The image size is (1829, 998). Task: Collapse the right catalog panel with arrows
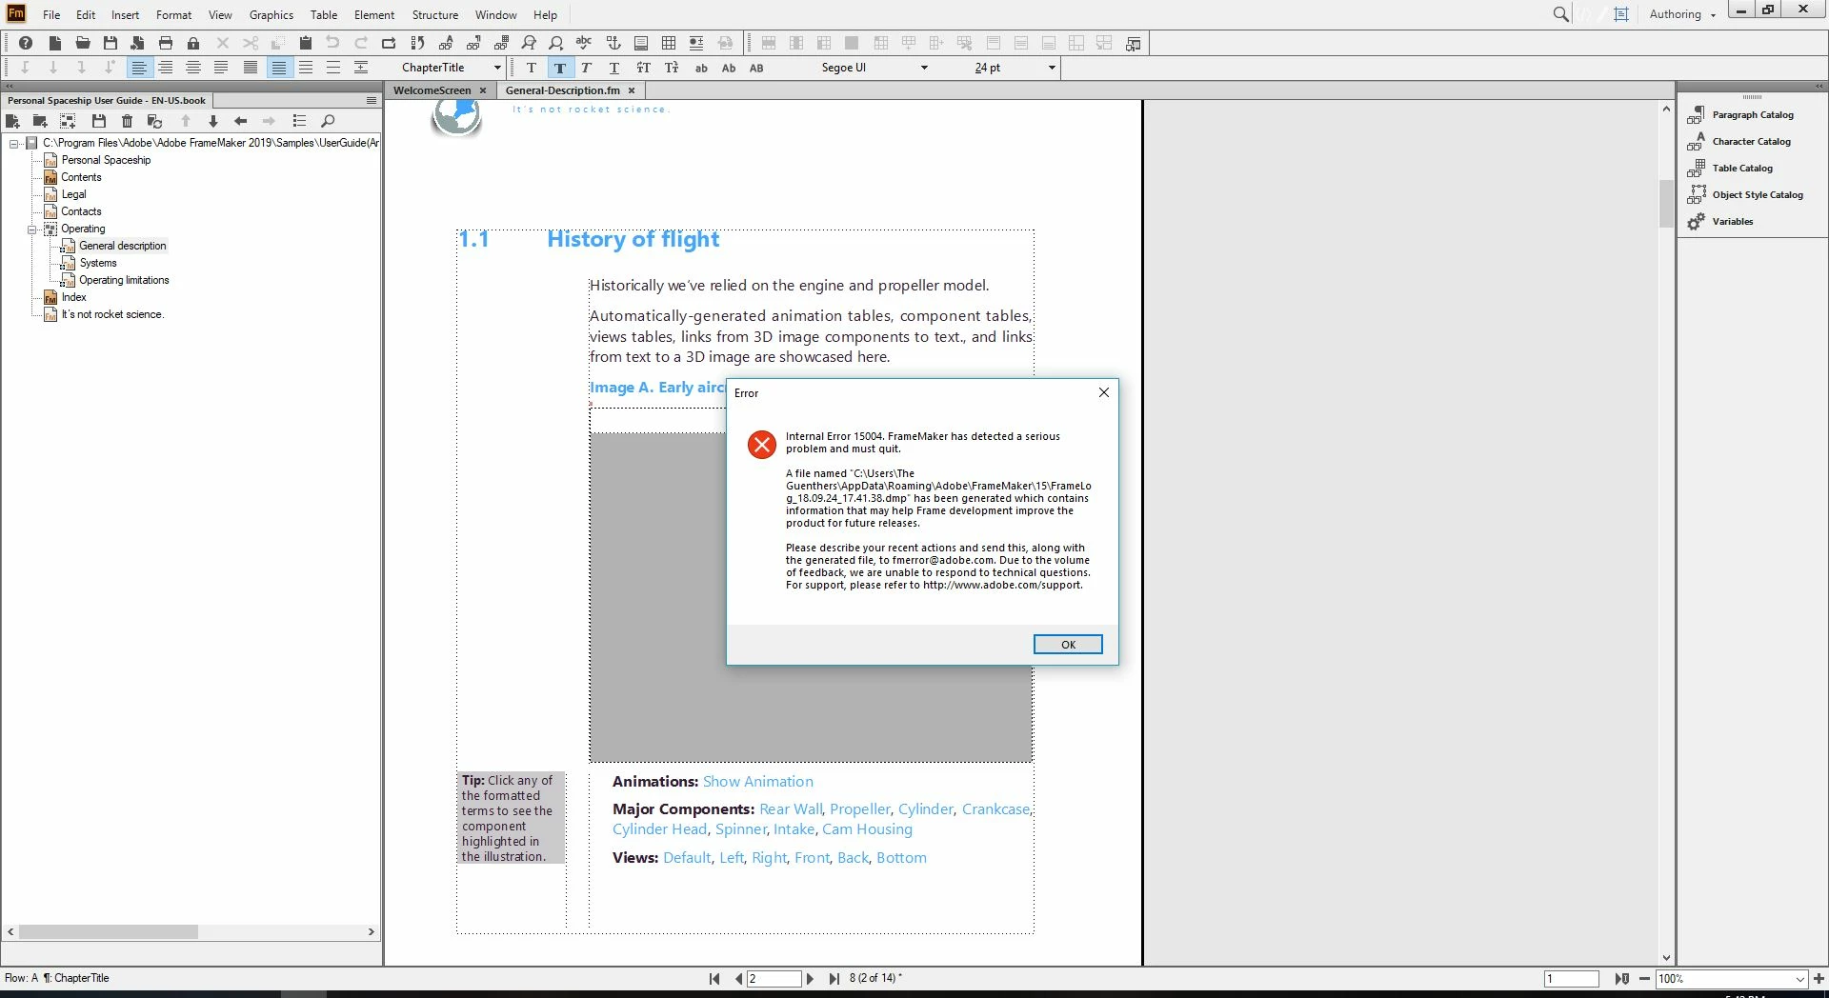pyautogui.click(x=1819, y=87)
